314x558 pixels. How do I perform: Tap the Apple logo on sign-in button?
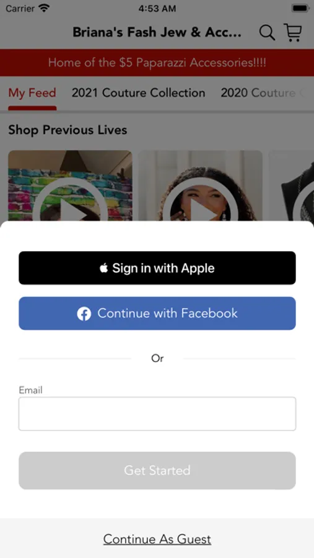[104, 268]
